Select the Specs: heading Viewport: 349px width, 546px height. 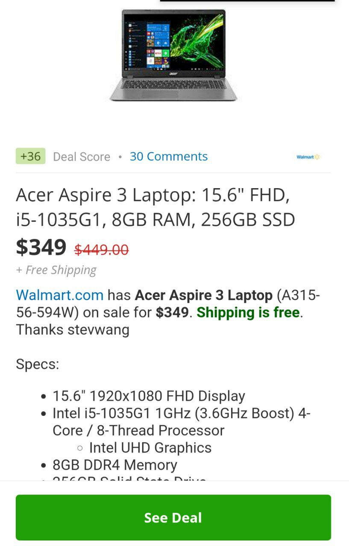tap(38, 365)
